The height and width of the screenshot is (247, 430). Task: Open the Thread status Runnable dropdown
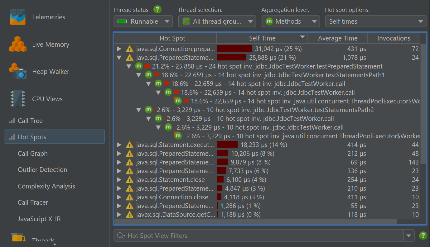coord(143,21)
